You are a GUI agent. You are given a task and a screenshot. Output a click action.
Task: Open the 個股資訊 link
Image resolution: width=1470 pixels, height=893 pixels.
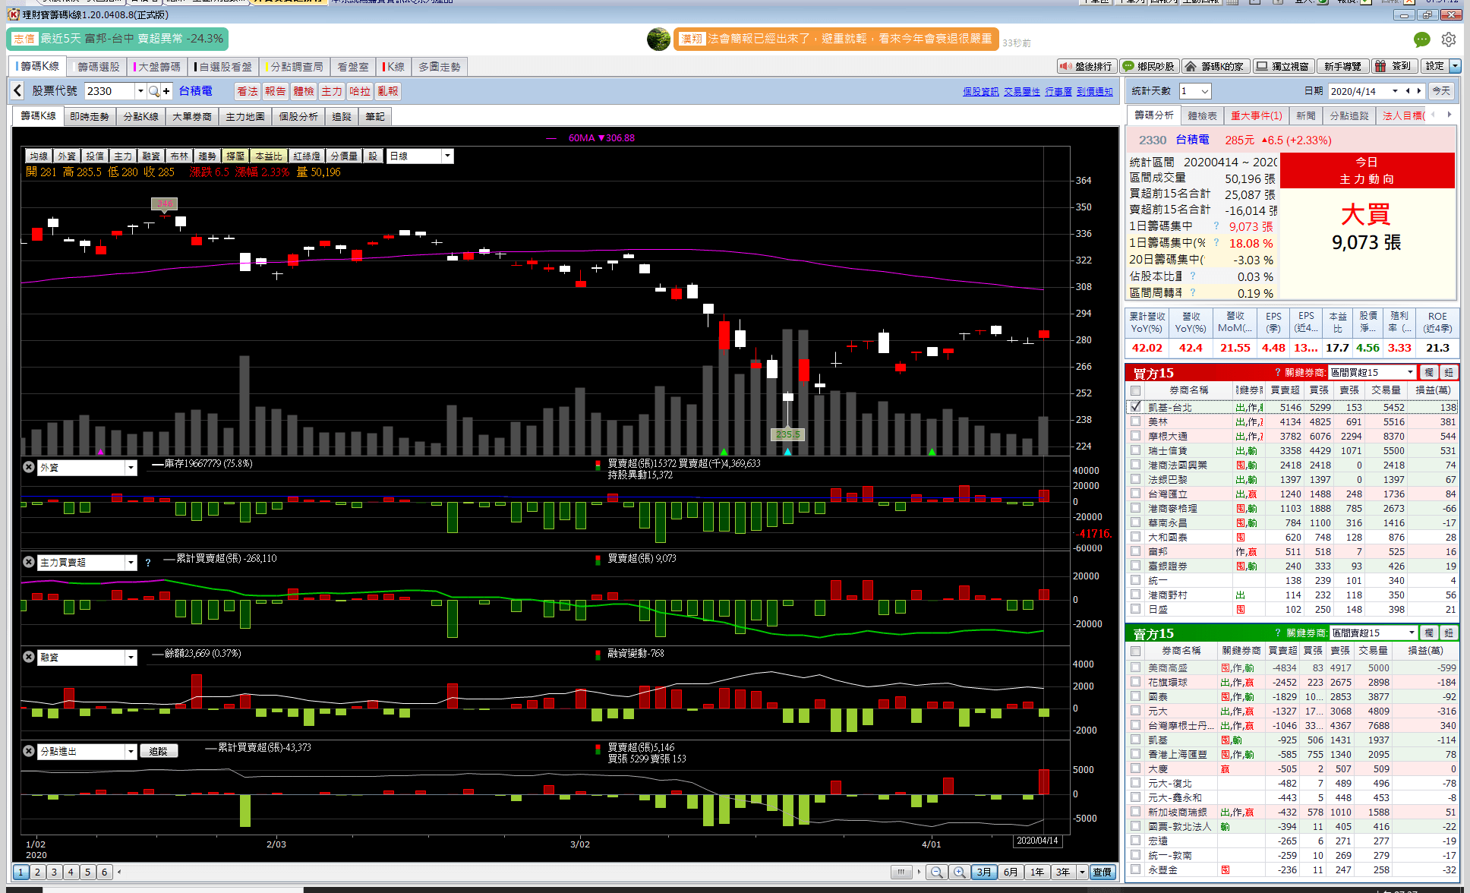(x=981, y=92)
